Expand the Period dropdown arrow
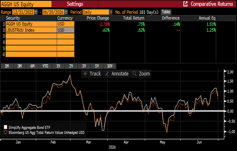Image resolution: width=237 pixels, height=151 pixels. pyautogui.click(x=111, y=12)
